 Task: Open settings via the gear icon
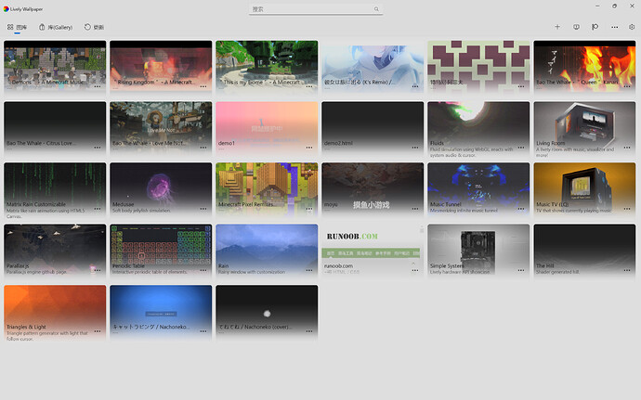[632, 27]
